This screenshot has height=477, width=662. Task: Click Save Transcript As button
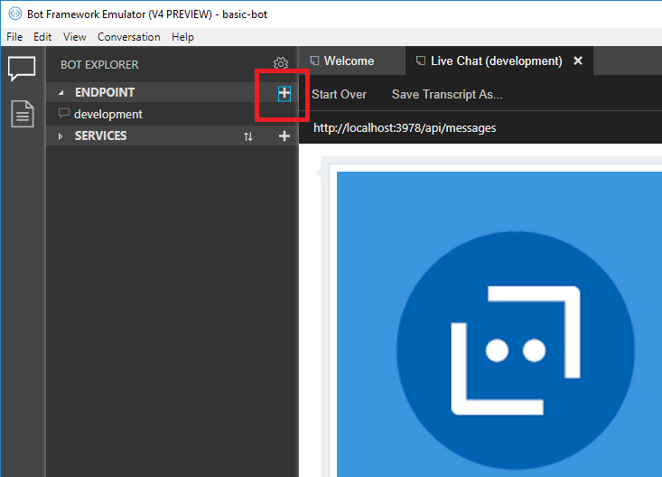(x=447, y=94)
